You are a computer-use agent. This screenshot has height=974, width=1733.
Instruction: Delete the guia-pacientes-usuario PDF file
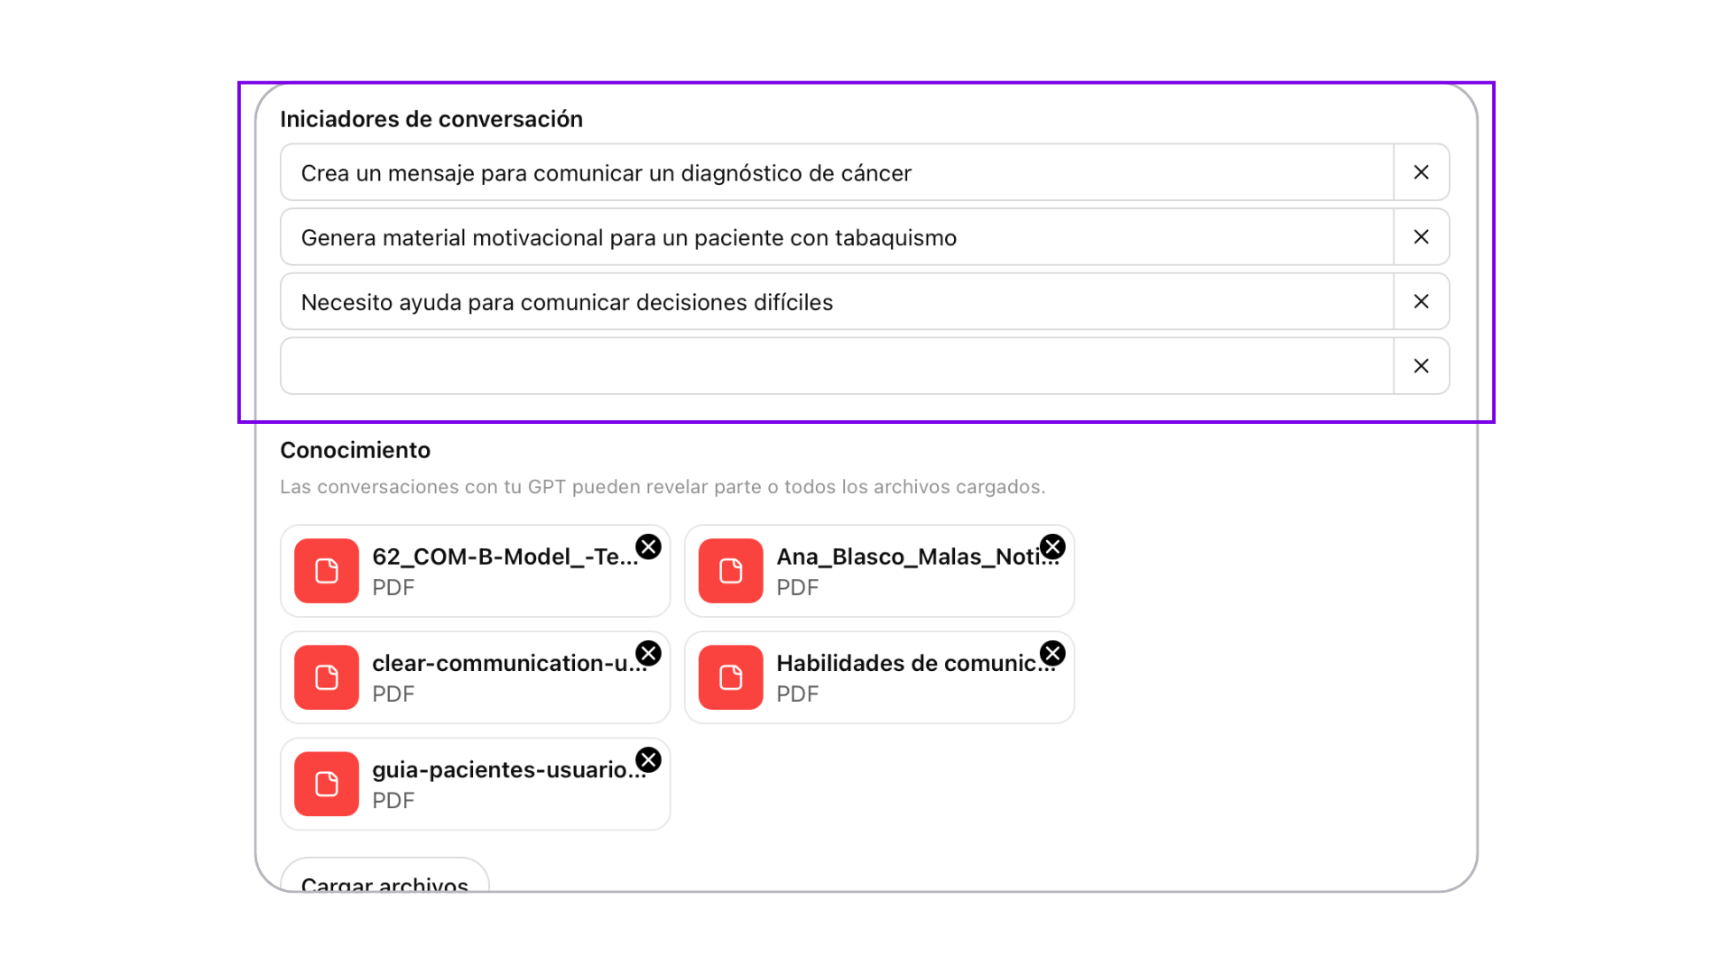click(648, 759)
